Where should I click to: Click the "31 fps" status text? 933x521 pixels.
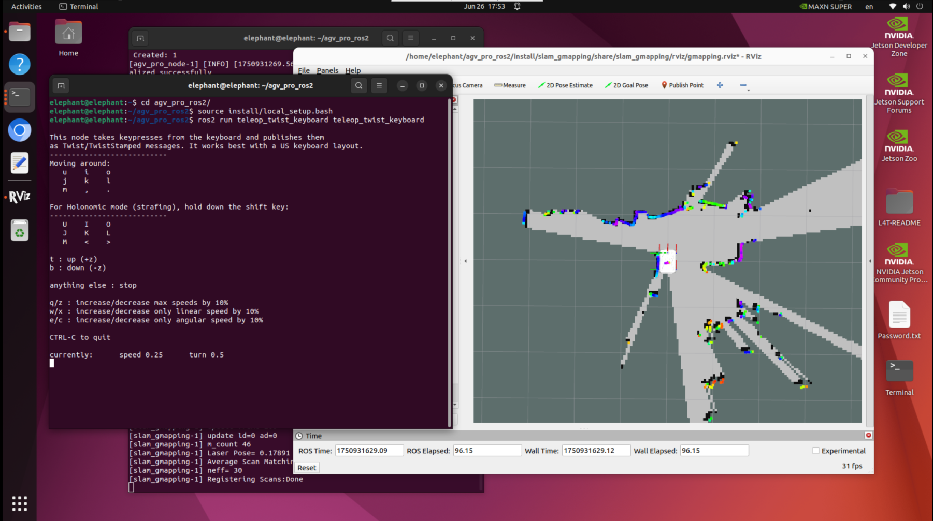coord(852,466)
